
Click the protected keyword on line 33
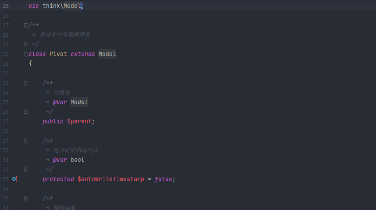(x=58, y=179)
